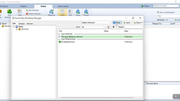Image resolution: width=180 pixels, height=101 pixels.
Task: Click the Oracle Policy Modeling Debugger title icon
Action: (x=13, y=18)
